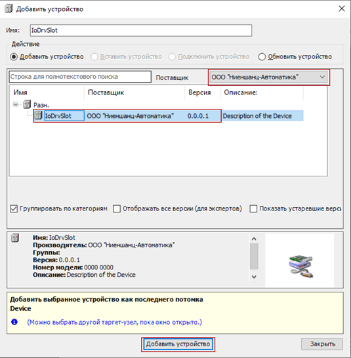Click the device icon in the info panel
351x358 pixels.
[x=15, y=238]
